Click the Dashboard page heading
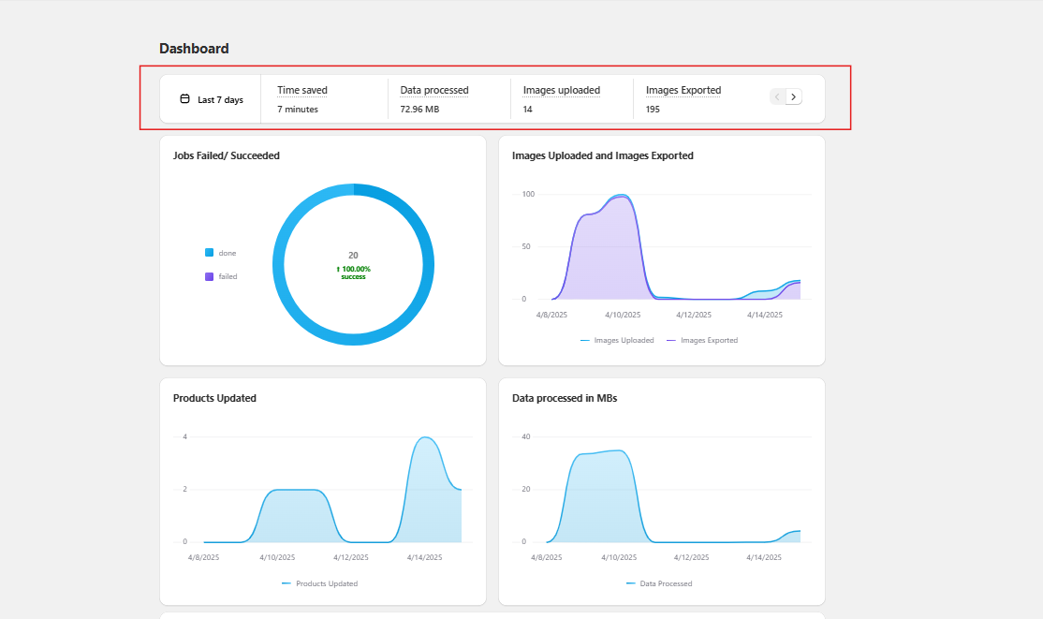This screenshot has height=619, width=1043. click(194, 49)
